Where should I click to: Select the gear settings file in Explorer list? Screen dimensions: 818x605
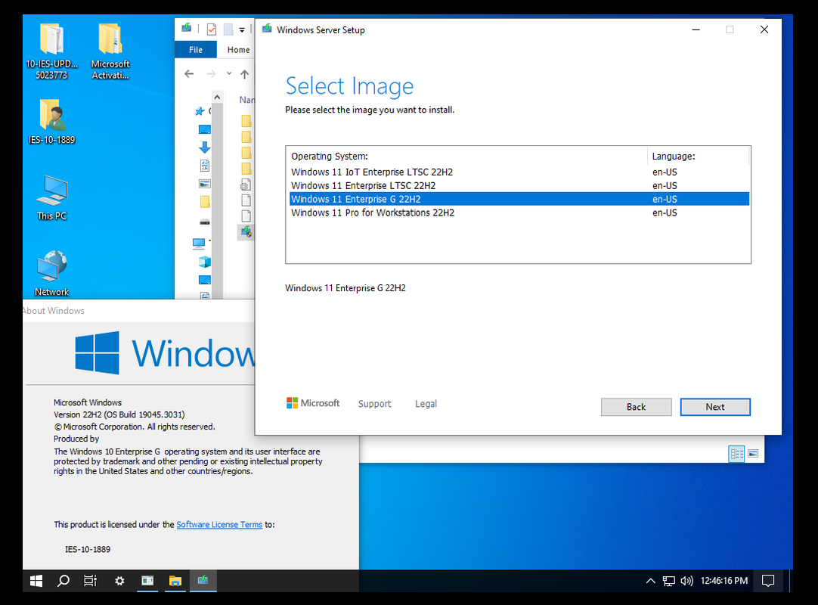coord(246,185)
